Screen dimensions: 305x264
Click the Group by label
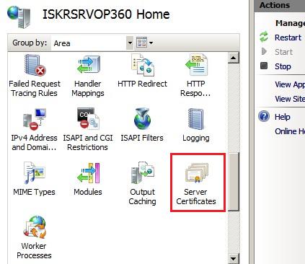coord(30,43)
